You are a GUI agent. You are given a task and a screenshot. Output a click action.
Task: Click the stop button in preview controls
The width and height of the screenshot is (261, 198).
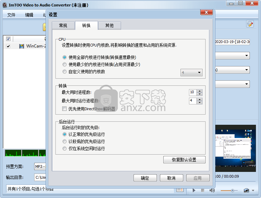click(203, 190)
